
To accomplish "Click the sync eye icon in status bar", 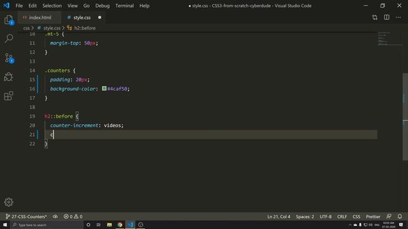I will [55, 216].
